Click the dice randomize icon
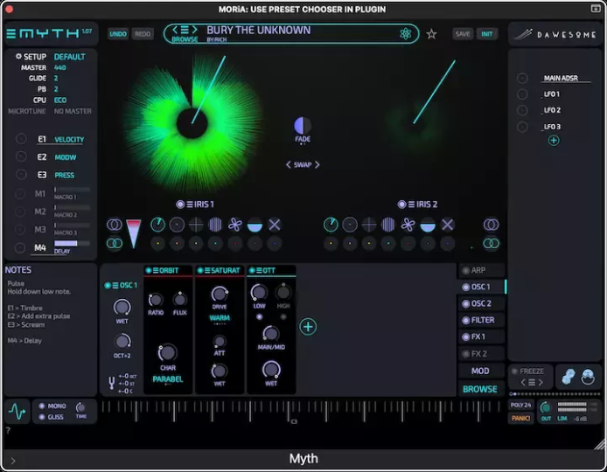The image size is (607, 472). pos(569,377)
